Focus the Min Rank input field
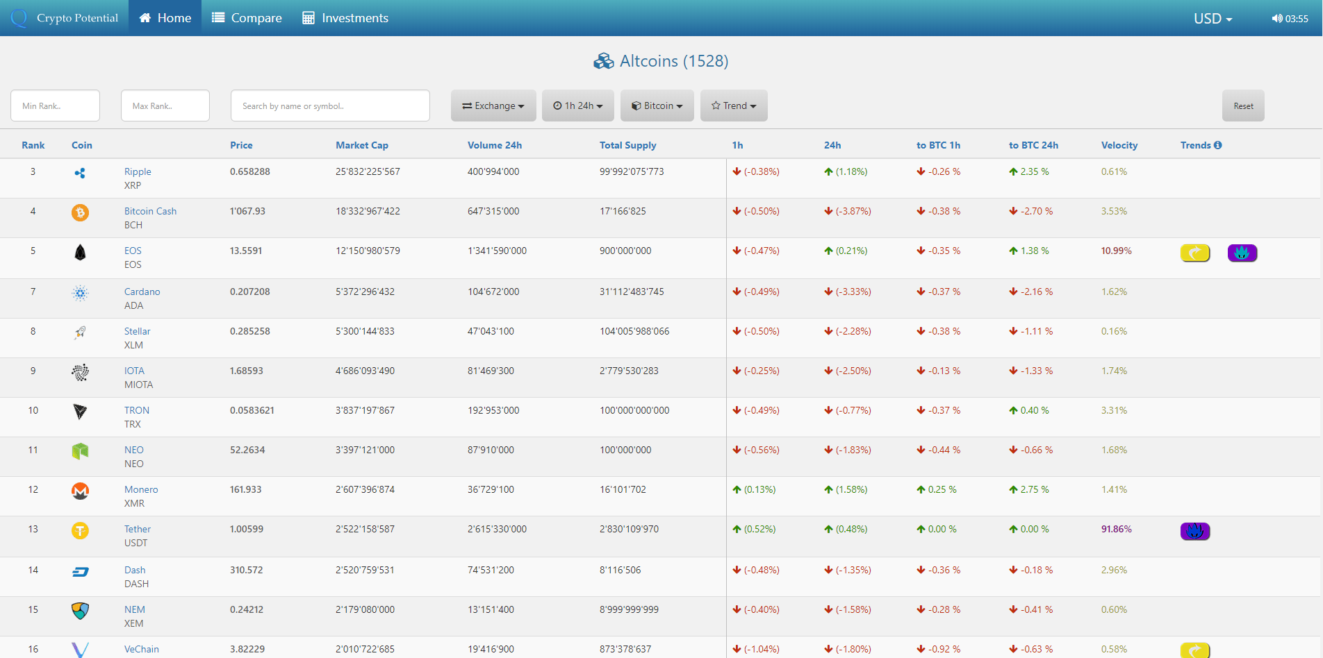 (x=55, y=106)
